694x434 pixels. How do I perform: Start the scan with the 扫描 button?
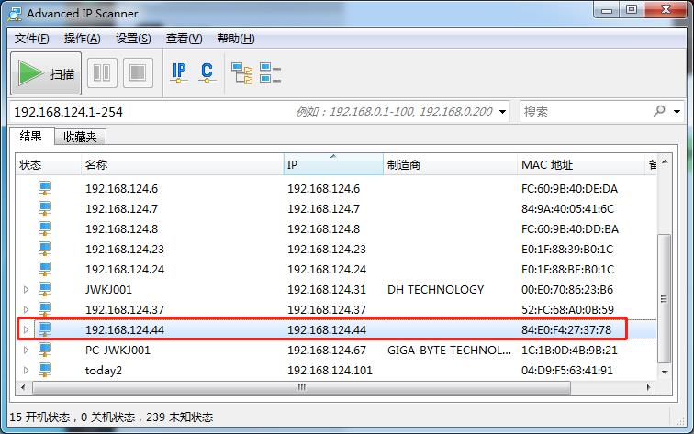46,73
